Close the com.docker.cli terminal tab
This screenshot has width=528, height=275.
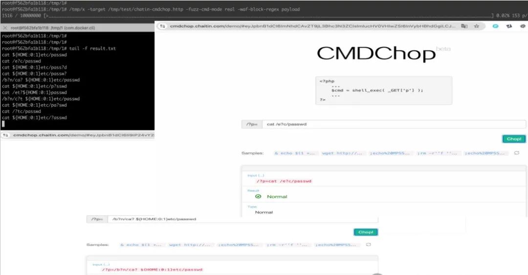pyautogui.click(x=5, y=28)
